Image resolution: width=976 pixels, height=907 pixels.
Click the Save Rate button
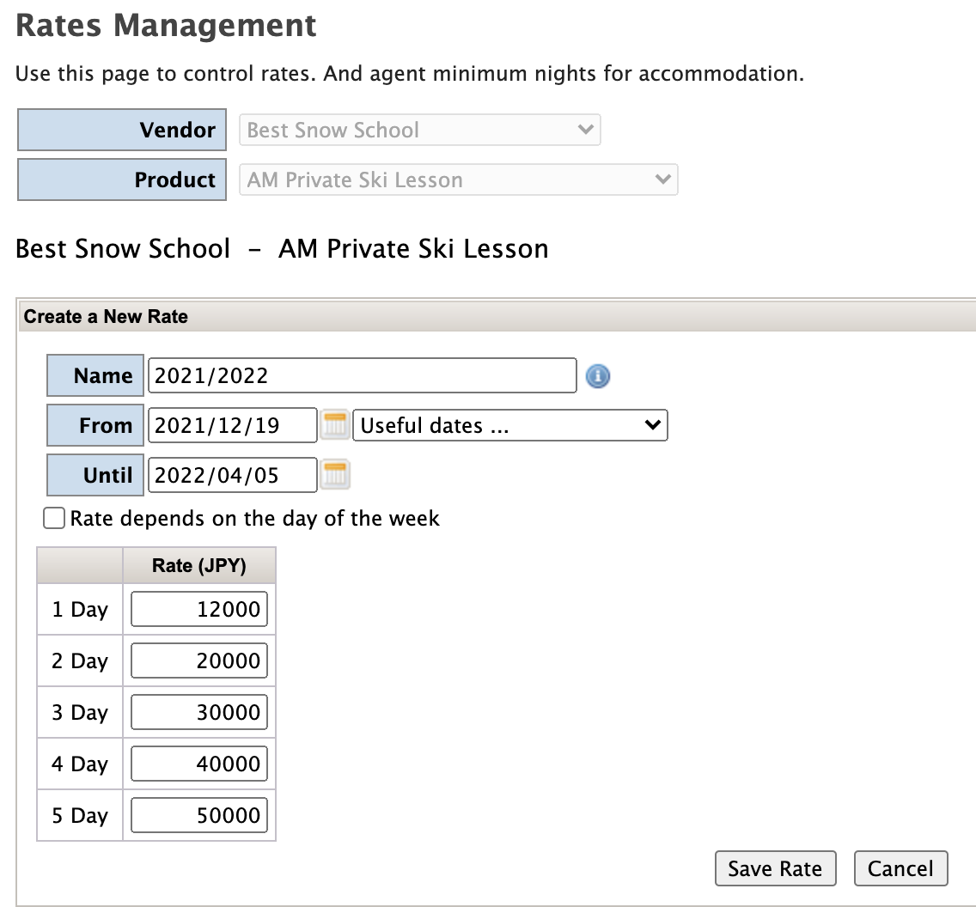pos(774,868)
